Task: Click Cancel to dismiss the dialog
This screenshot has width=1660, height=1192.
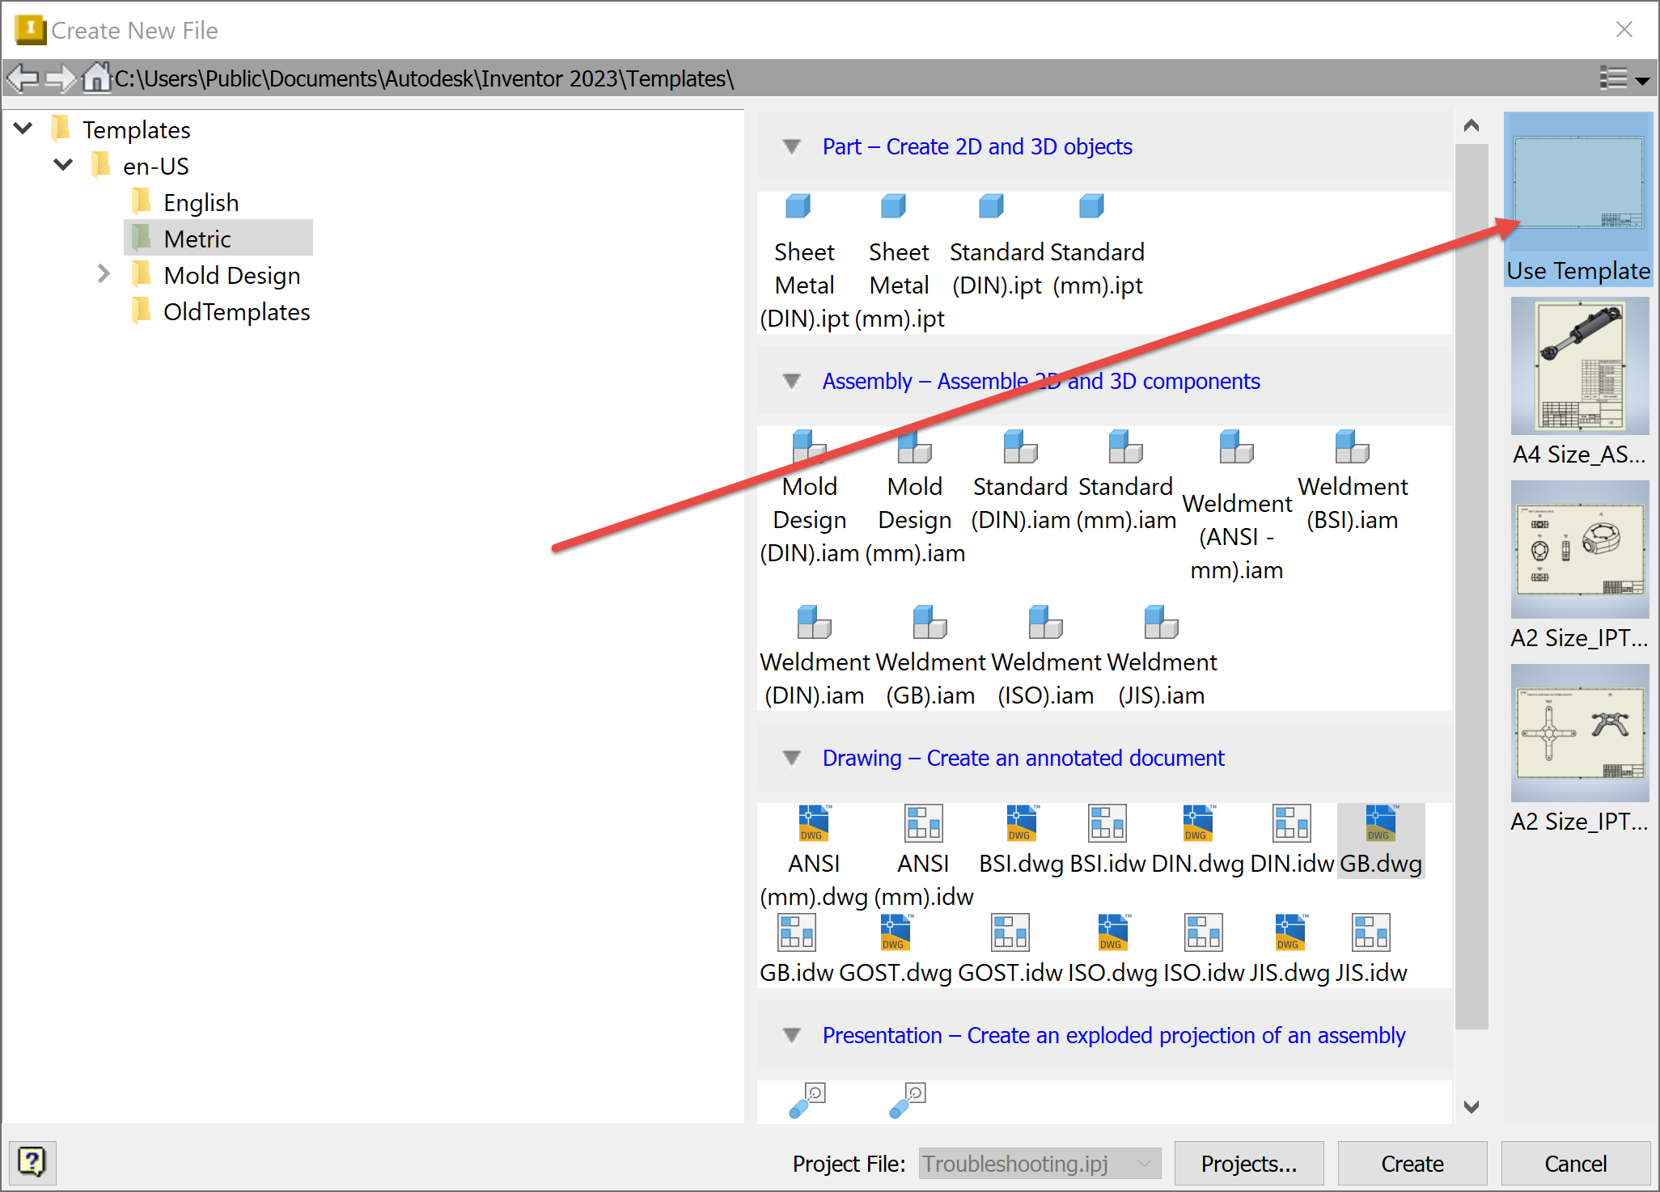Action: (1576, 1163)
